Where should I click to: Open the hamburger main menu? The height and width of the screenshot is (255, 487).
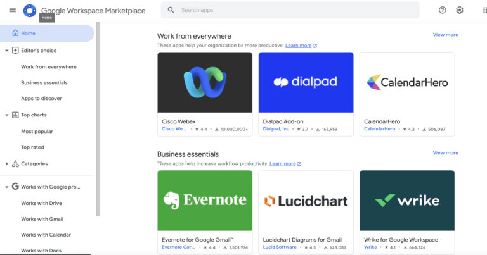pyautogui.click(x=13, y=10)
